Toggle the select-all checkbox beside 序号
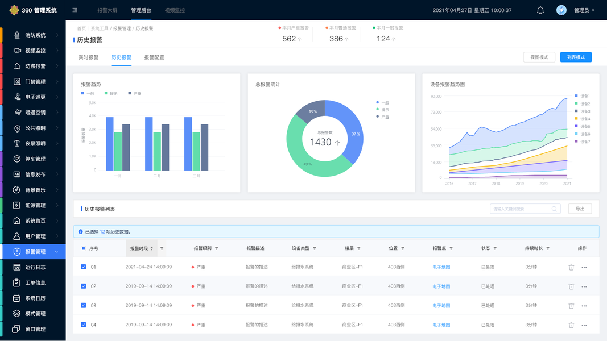 tap(83, 248)
